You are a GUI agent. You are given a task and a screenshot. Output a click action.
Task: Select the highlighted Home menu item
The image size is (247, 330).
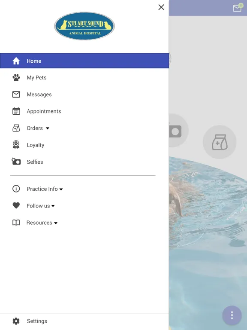84,61
